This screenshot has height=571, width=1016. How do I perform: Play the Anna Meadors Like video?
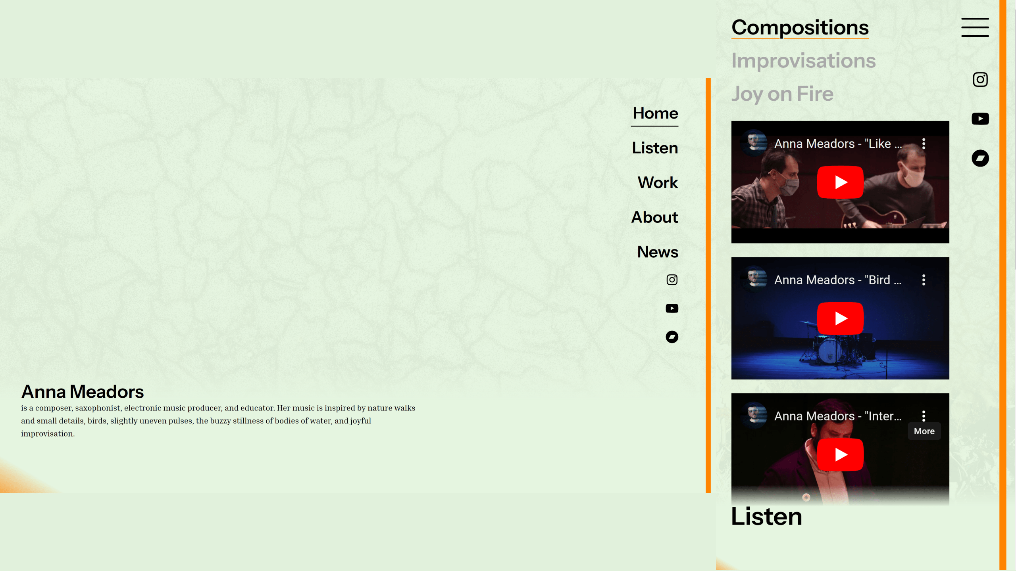pyautogui.click(x=840, y=182)
